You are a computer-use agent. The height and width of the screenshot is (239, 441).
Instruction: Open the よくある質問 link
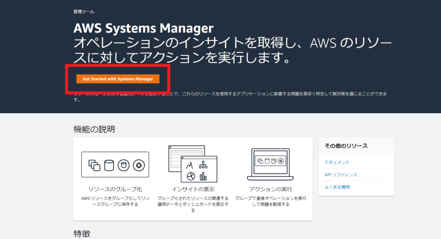pos(337,187)
